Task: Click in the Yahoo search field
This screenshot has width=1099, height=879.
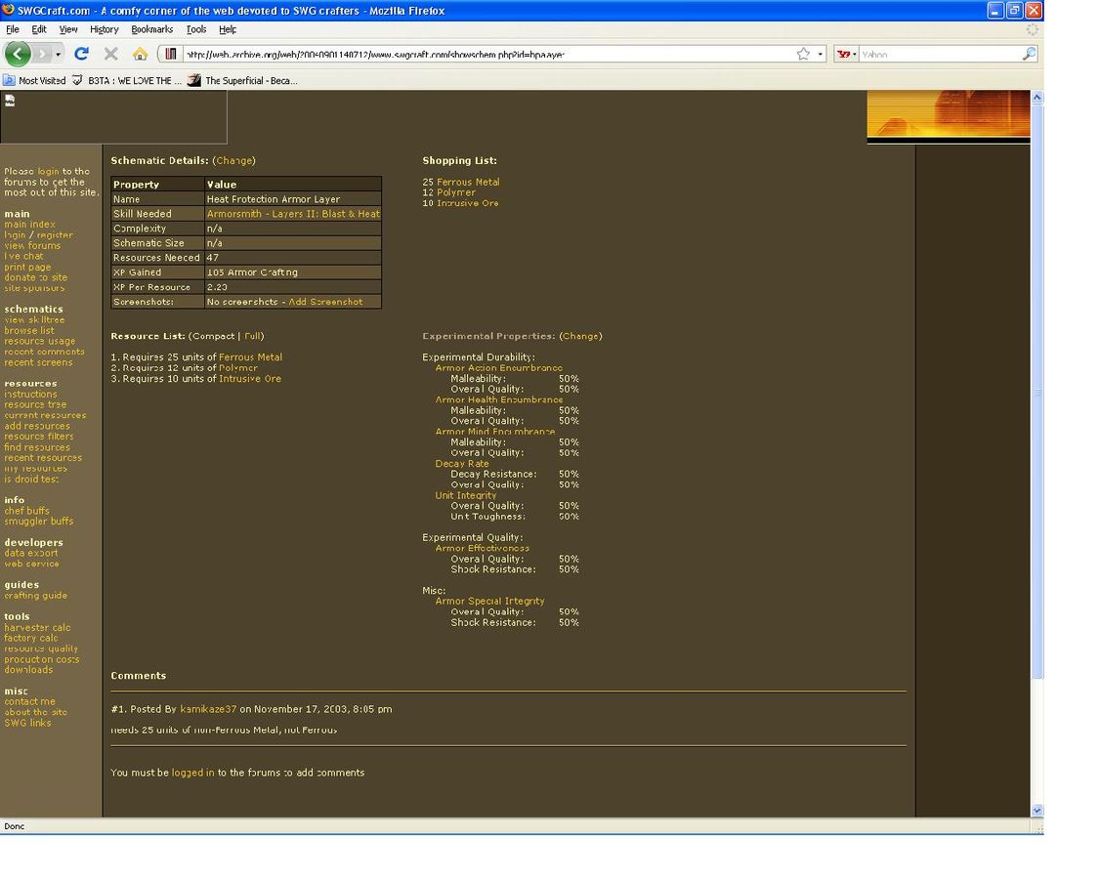Action: tap(938, 55)
